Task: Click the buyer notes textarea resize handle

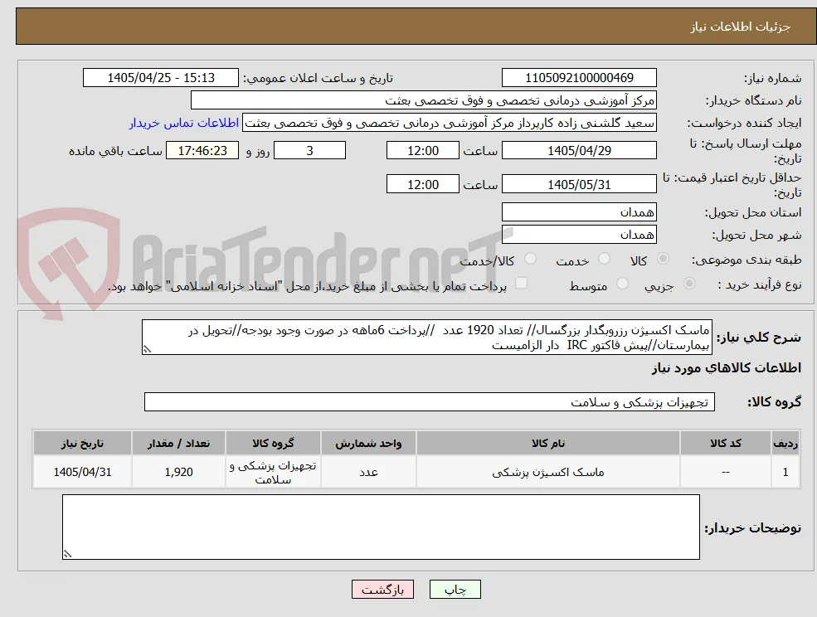Action: coord(67,555)
